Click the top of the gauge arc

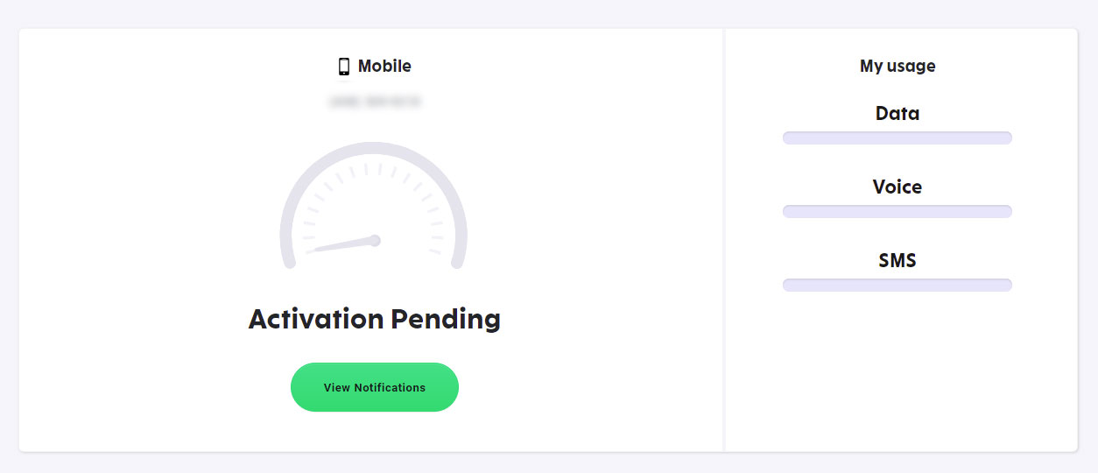[x=374, y=146]
